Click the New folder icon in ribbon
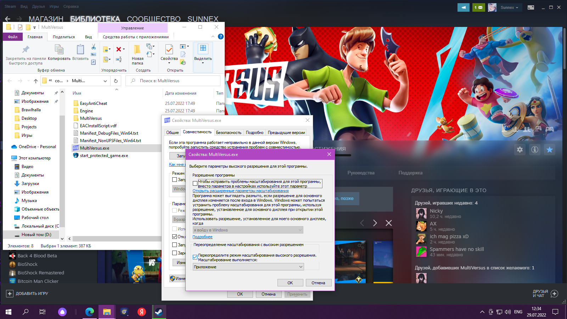Image resolution: width=567 pixels, height=319 pixels. (x=137, y=50)
